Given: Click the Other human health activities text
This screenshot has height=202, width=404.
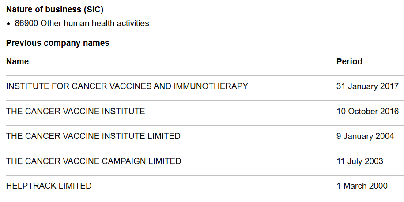Looking at the screenshot, I should 95,23.
